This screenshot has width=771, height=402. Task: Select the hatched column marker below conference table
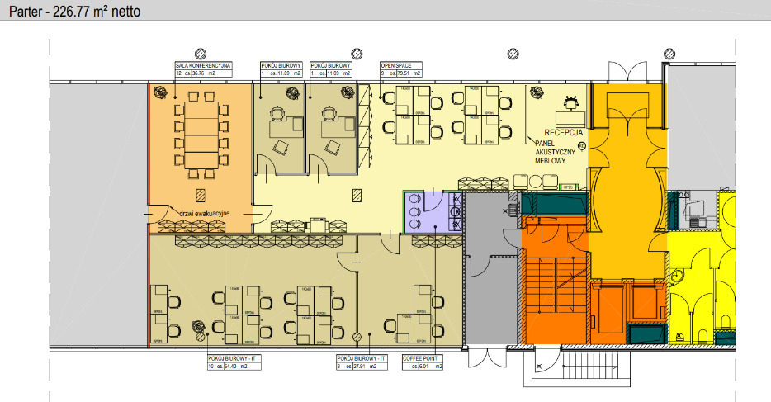point(200,195)
